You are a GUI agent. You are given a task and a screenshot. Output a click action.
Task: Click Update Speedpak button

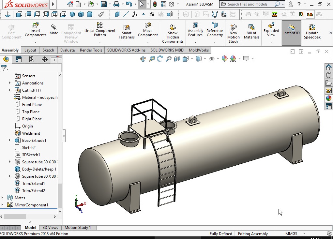point(312,32)
